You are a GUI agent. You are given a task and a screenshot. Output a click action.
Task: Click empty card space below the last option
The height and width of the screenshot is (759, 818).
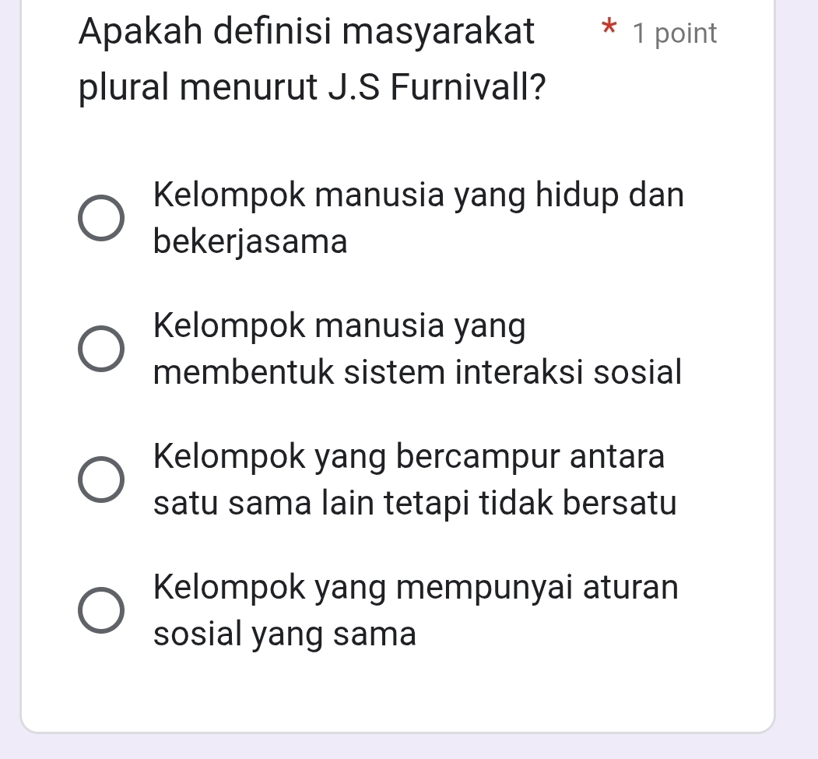coord(397,689)
